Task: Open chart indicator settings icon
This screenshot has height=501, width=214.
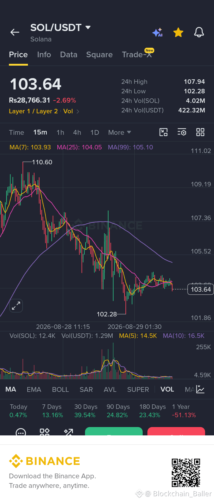Action: [x=182, y=132]
